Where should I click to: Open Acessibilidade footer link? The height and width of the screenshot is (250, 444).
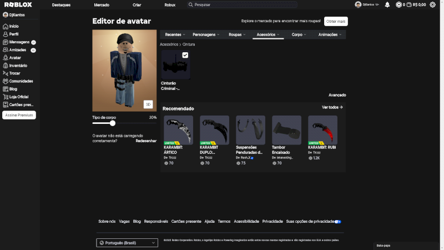(x=246, y=222)
